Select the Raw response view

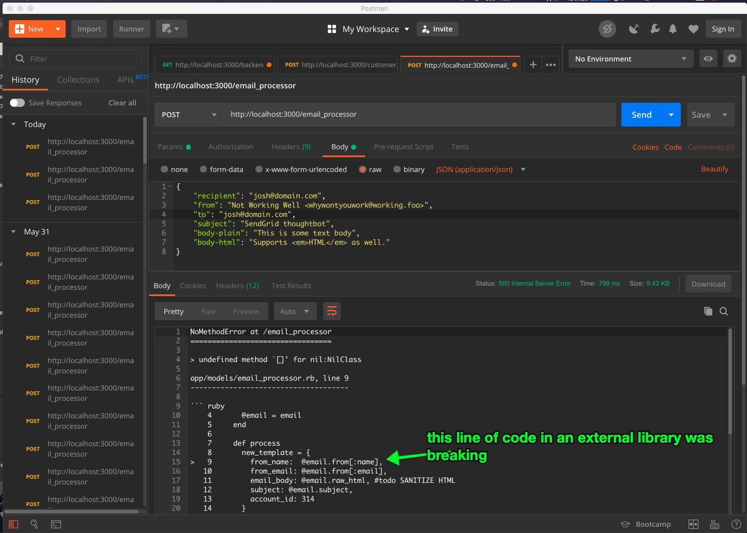[208, 311]
